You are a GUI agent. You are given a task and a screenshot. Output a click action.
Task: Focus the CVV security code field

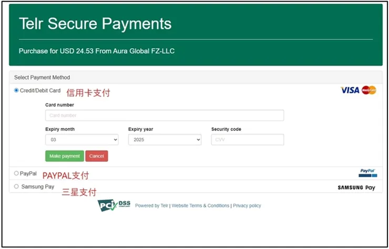coord(248,140)
